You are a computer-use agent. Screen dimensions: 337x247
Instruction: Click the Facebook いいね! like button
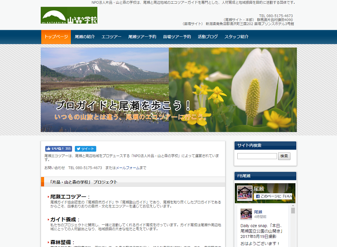coord(59,149)
